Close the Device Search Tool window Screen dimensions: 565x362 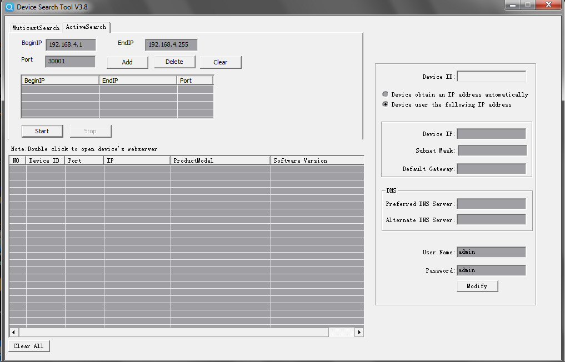[x=548, y=4]
